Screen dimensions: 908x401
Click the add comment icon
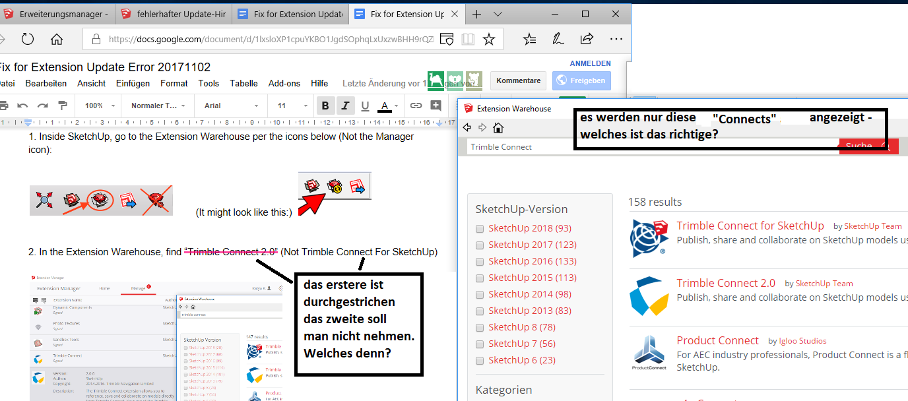pos(436,106)
